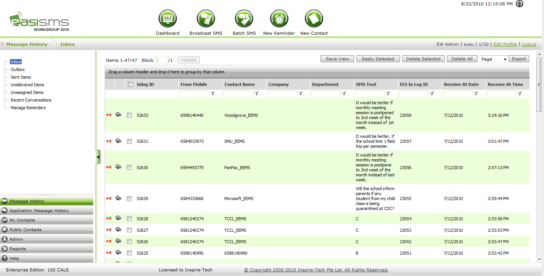
Task: Check the box for message 52633
Action: [130, 115]
